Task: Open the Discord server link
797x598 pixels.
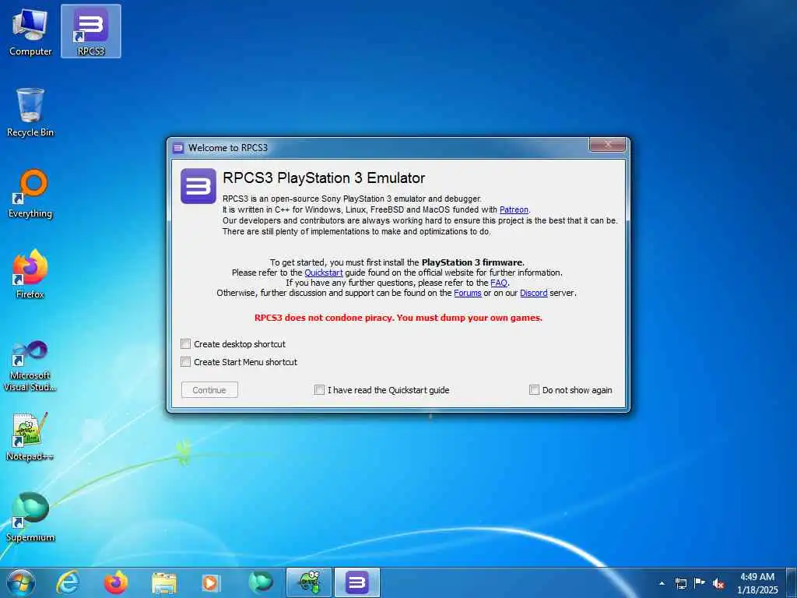Action: click(x=534, y=293)
